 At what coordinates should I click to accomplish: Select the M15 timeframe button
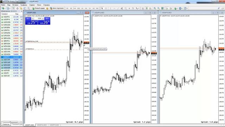(75, 8)
